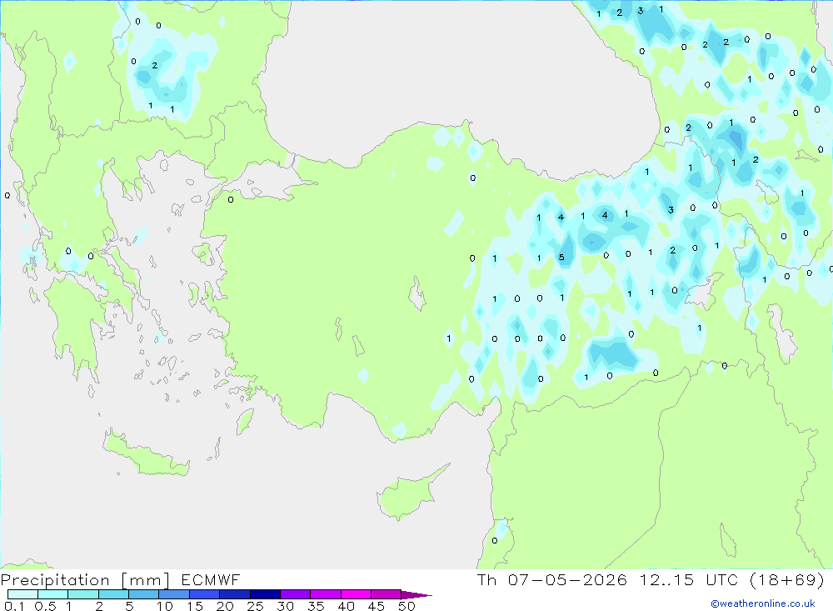The width and height of the screenshot is (833, 611).
Task: Click the 45–50 mm legend color swatch
Action: [x=387, y=594]
